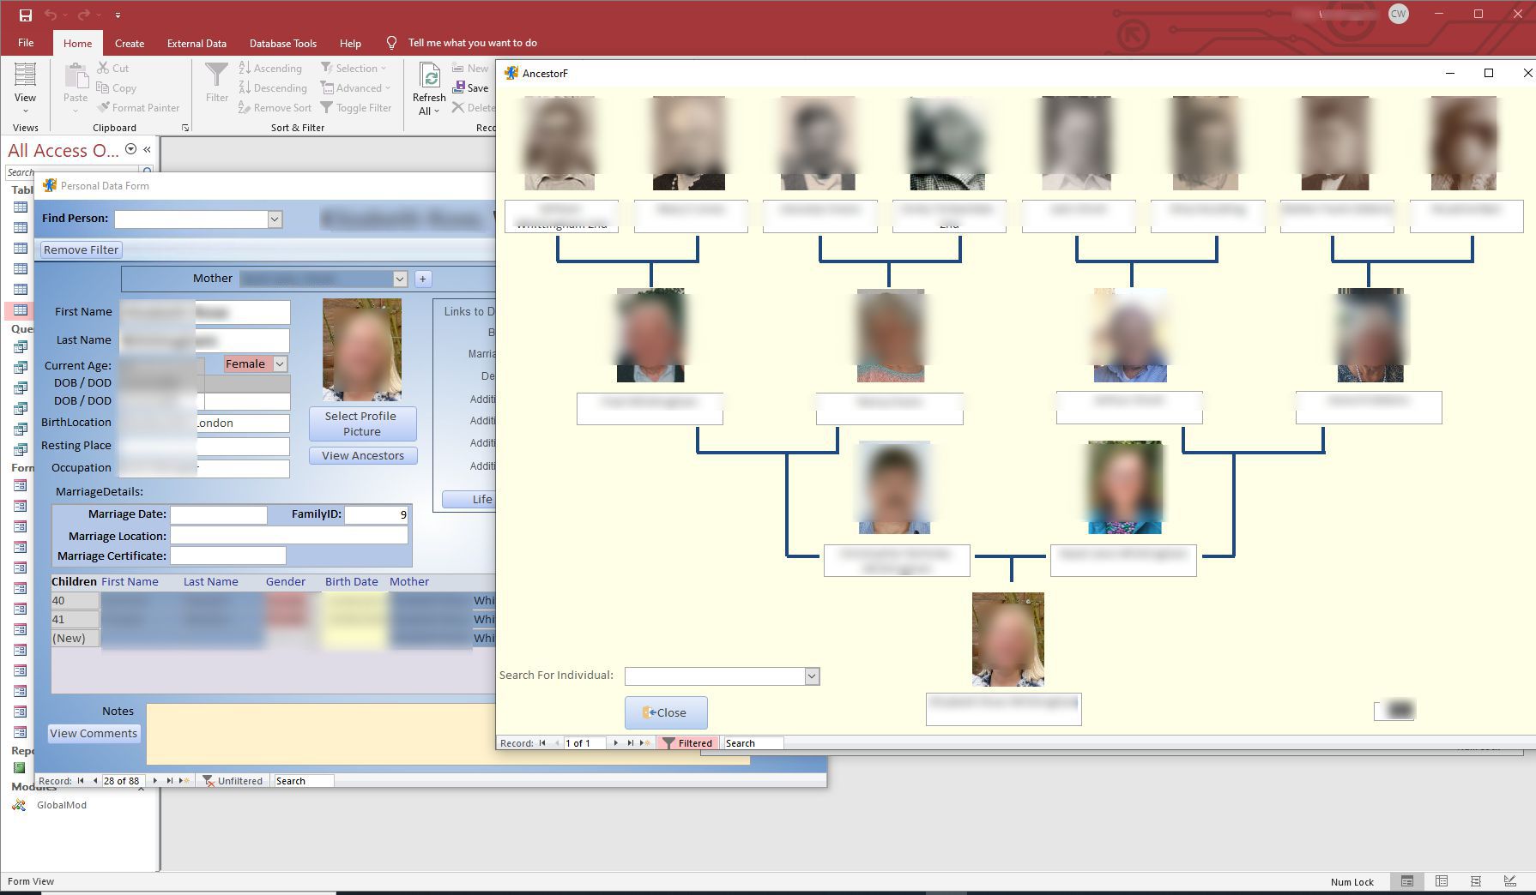Click the Remove Sort icon
1536x895 pixels.
(x=274, y=107)
